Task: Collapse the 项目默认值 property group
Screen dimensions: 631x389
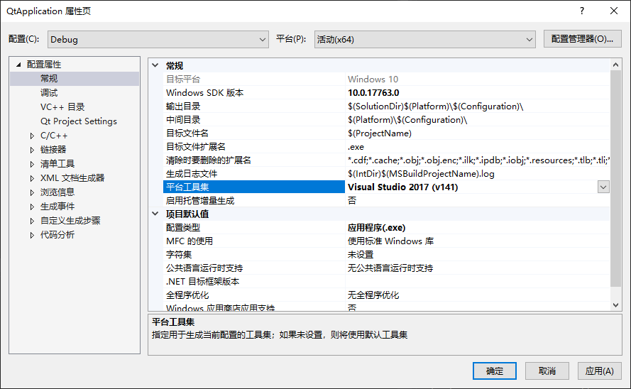Action: 155,214
